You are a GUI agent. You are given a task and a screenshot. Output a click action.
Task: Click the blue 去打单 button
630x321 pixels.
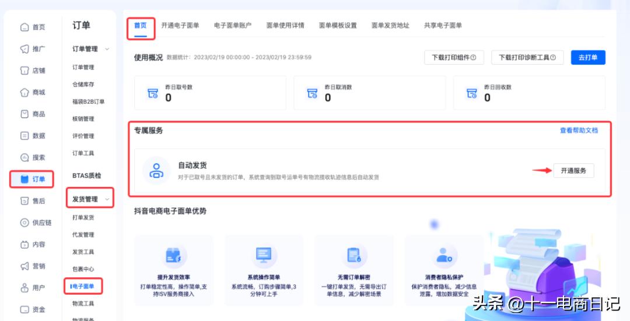(x=588, y=57)
